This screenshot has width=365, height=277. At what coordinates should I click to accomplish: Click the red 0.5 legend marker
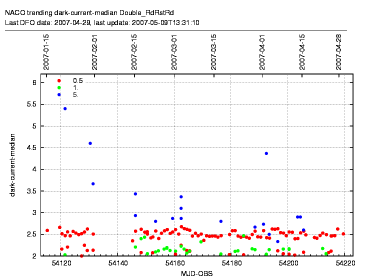[x=59, y=80]
